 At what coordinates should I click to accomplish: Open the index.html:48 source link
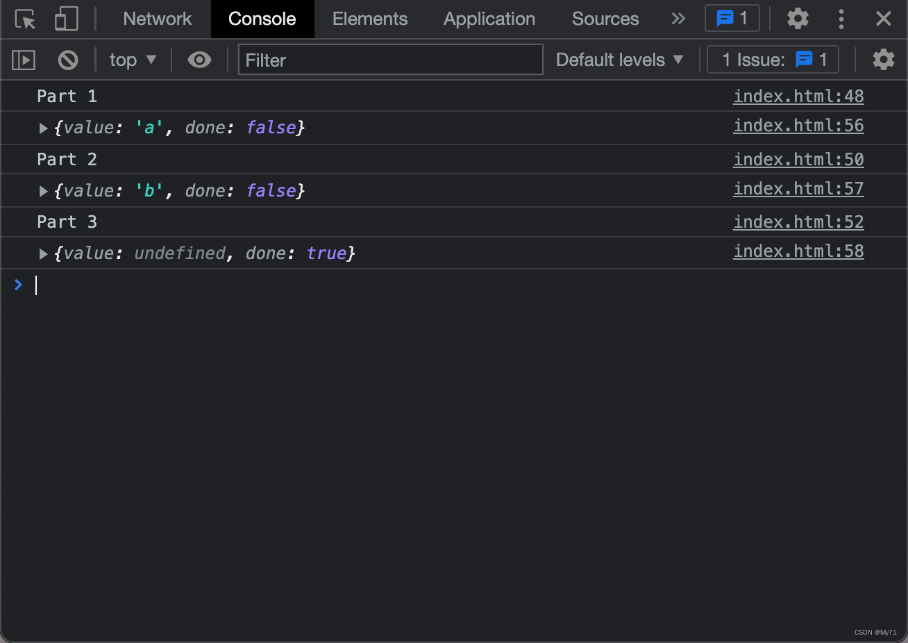[x=798, y=97]
